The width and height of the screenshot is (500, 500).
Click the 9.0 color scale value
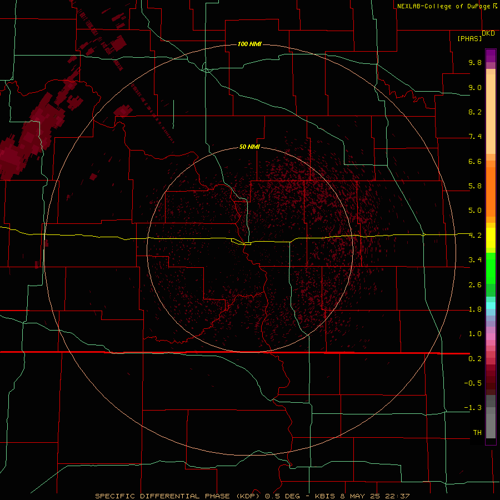click(x=475, y=87)
